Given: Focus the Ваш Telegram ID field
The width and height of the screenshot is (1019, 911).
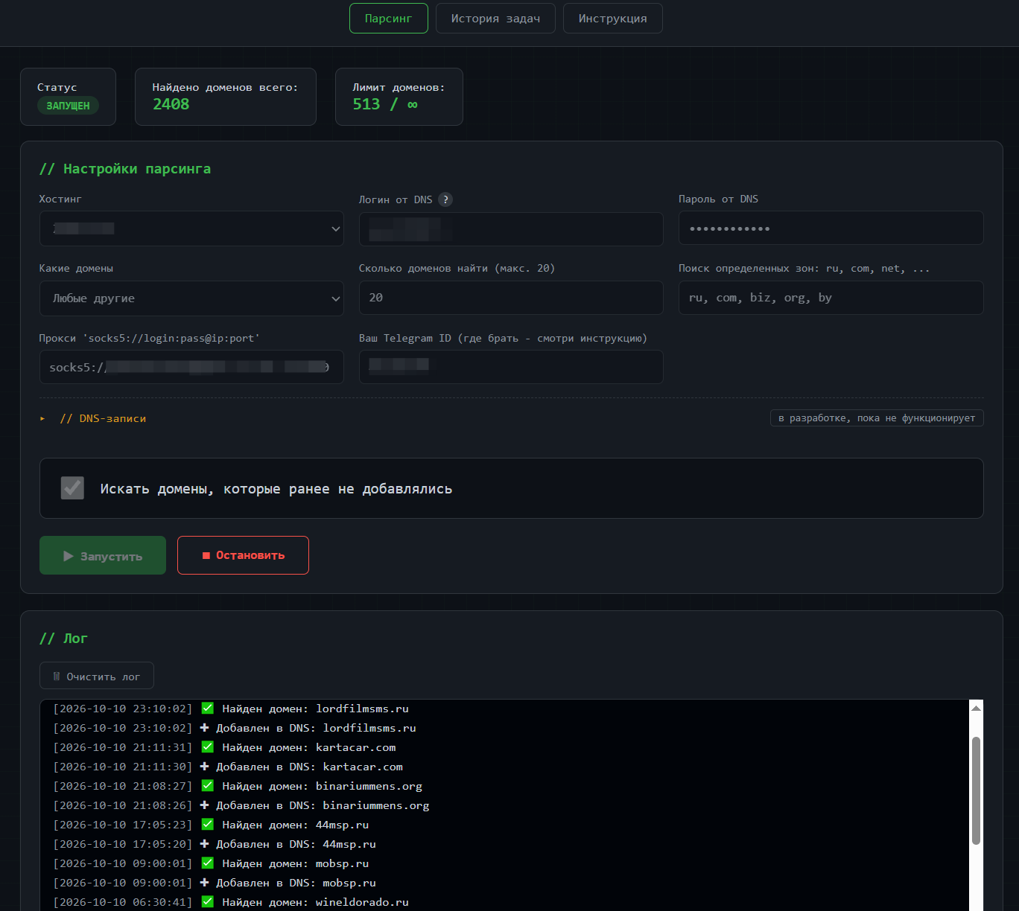Looking at the screenshot, I should pos(511,367).
